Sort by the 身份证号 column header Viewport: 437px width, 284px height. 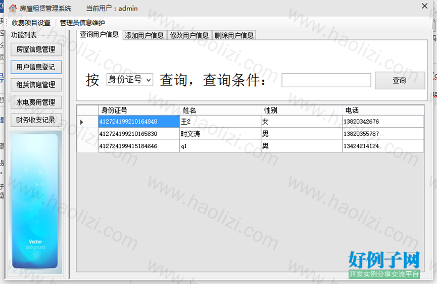[x=139, y=110]
